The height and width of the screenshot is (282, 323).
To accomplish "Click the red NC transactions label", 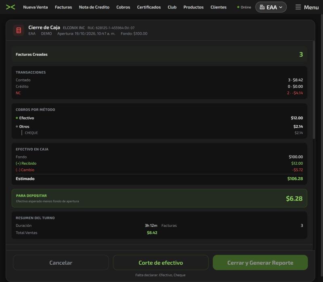I will [18, 93].
